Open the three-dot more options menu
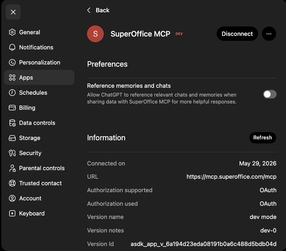286x251 pixels. tap(269, 34)
